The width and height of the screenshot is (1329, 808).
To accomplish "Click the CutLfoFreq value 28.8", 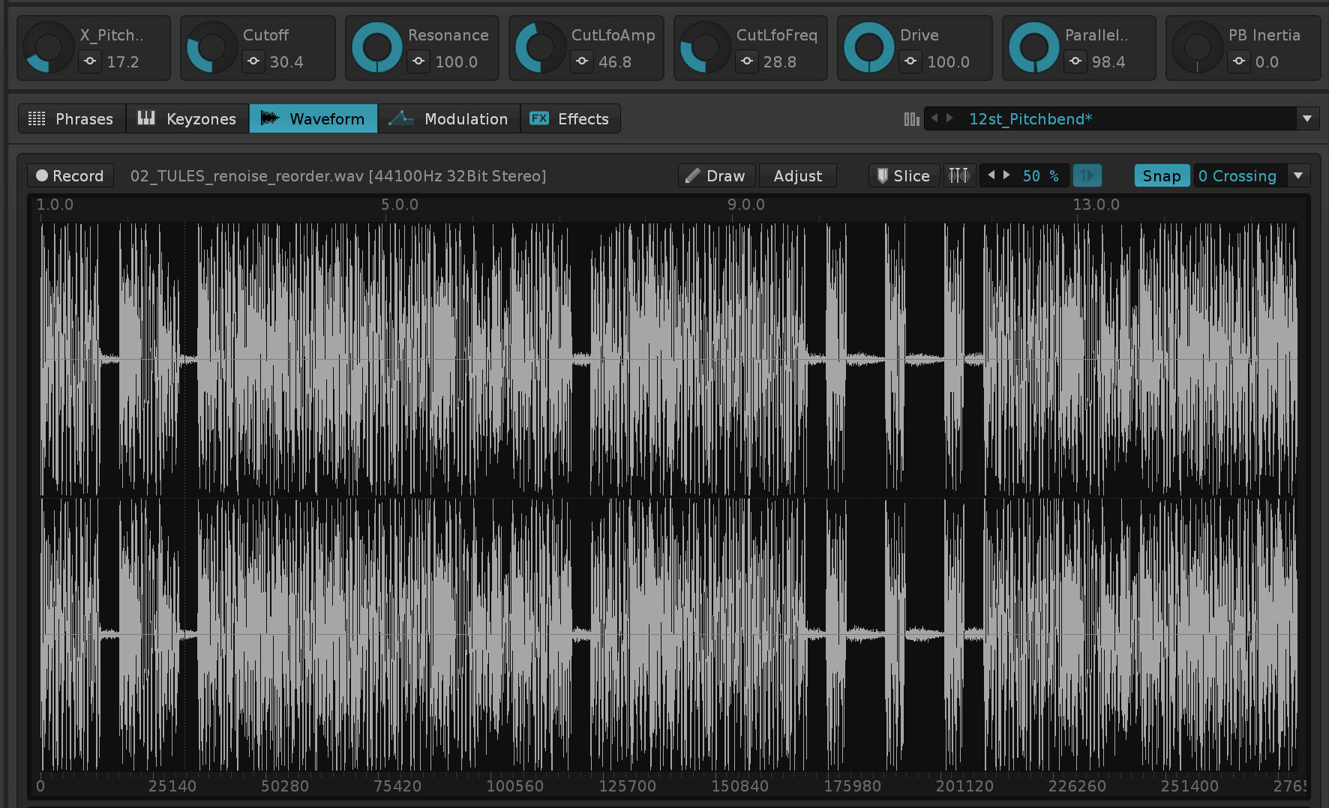I will coord(780,61).
